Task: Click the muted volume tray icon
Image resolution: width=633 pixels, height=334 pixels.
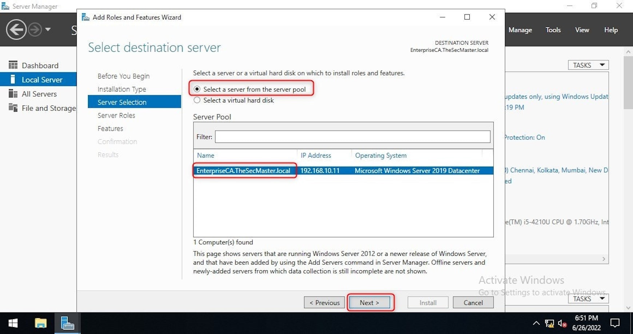Action: point(562,323)
